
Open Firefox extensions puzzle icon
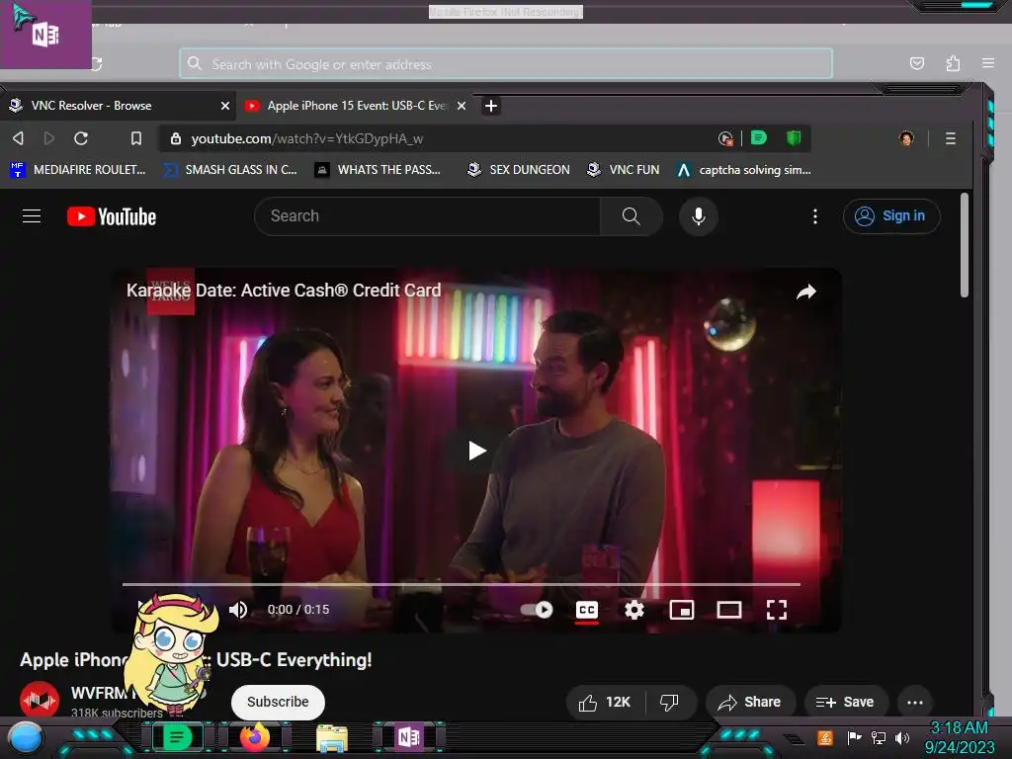(953, 63)
